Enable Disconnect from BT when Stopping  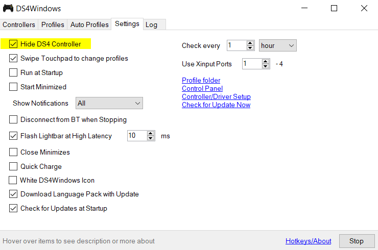[13, 119]
